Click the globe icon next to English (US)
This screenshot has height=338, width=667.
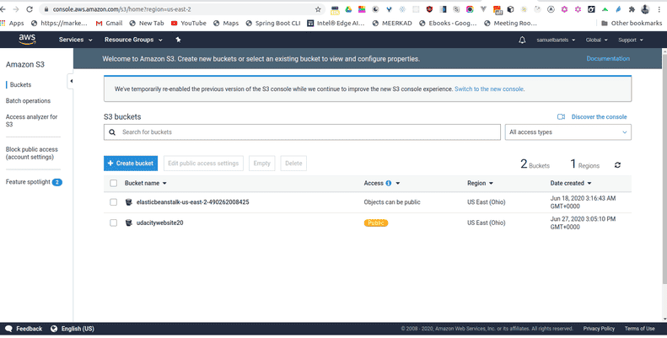point(54,329)
